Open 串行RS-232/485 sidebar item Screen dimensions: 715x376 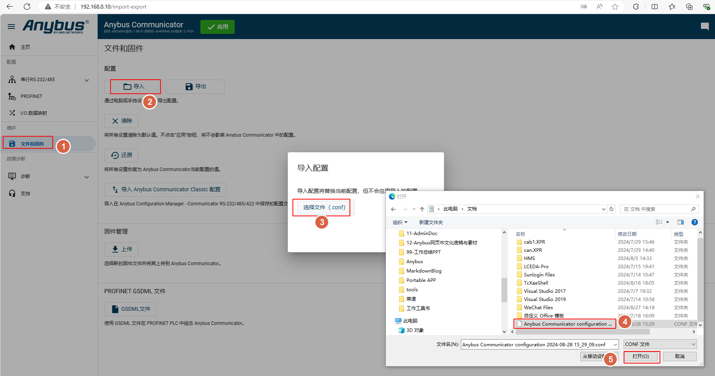tap(38, 80)
